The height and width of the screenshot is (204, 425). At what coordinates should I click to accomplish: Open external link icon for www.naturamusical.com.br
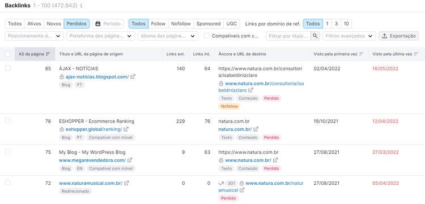point(126,183)
